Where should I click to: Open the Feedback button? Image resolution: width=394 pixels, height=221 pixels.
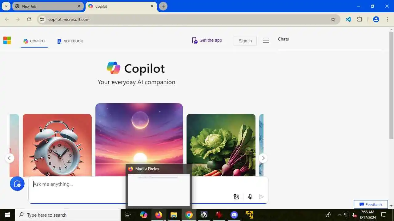371,204
